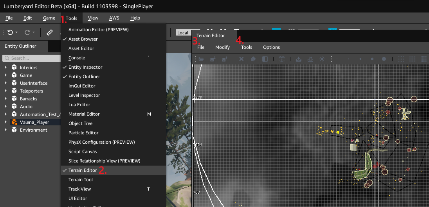The height and width of the screenshot is (207, 429).
Task: Open the Terrain Editor File menu
Action: [201, 47]
